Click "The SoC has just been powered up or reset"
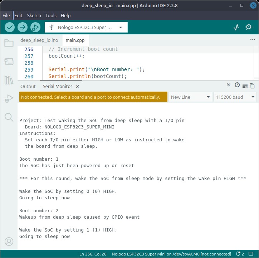 click(77, 166)
